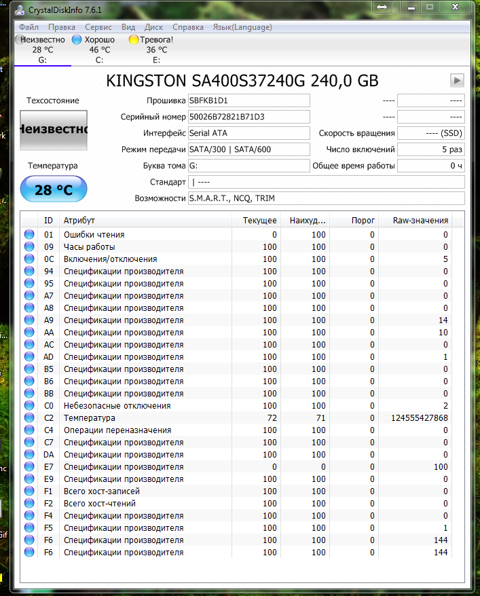Click the Наихуд... column header
This screenshot has width=480, height=596.
click(x=306, y=221)
